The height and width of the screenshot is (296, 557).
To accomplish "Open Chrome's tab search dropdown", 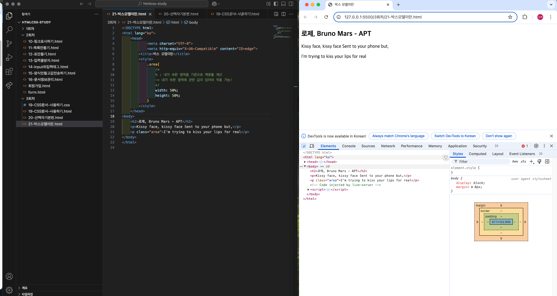I will [551, 5].
